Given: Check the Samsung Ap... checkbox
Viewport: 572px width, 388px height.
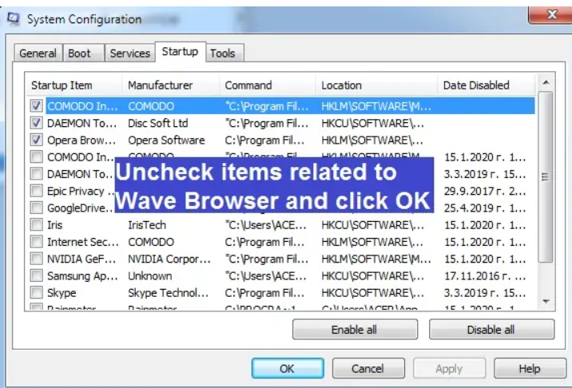Looking at the screenshot, I should 36,275.
